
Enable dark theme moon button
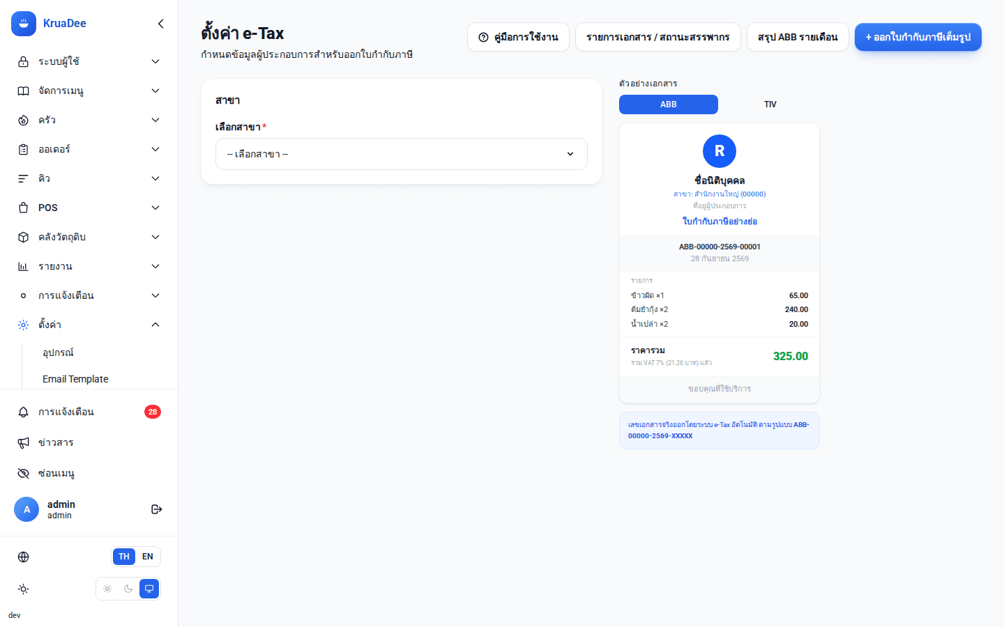[128, 589]
